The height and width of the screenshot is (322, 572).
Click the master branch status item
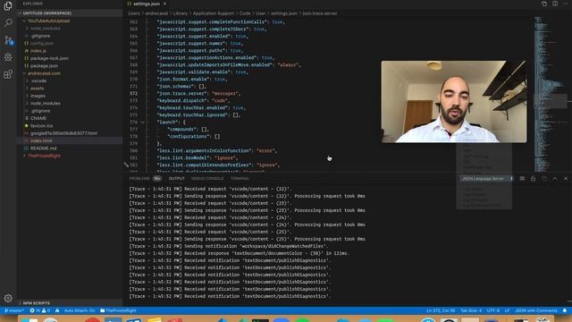coord(14,310)
